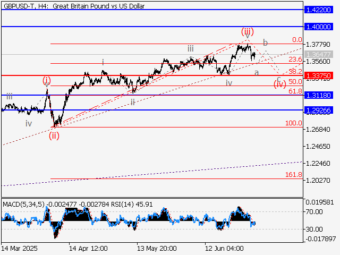The height and width of the screenshot is (255, 340).
Task: Select the red 1.33750 level label
Action: tap(319, 76)
